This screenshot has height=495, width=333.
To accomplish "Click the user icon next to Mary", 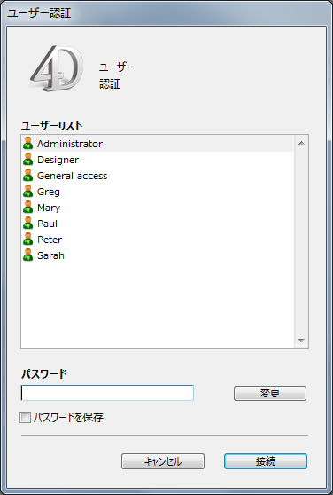I will click(28, 208).
